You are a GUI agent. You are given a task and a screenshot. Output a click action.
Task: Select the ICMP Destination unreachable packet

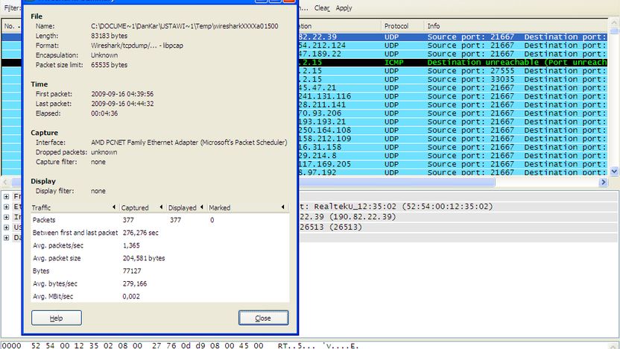point(453,62)
